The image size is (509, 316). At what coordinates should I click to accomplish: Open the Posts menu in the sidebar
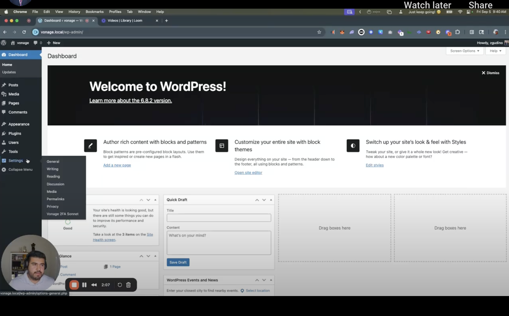(13, 85)
